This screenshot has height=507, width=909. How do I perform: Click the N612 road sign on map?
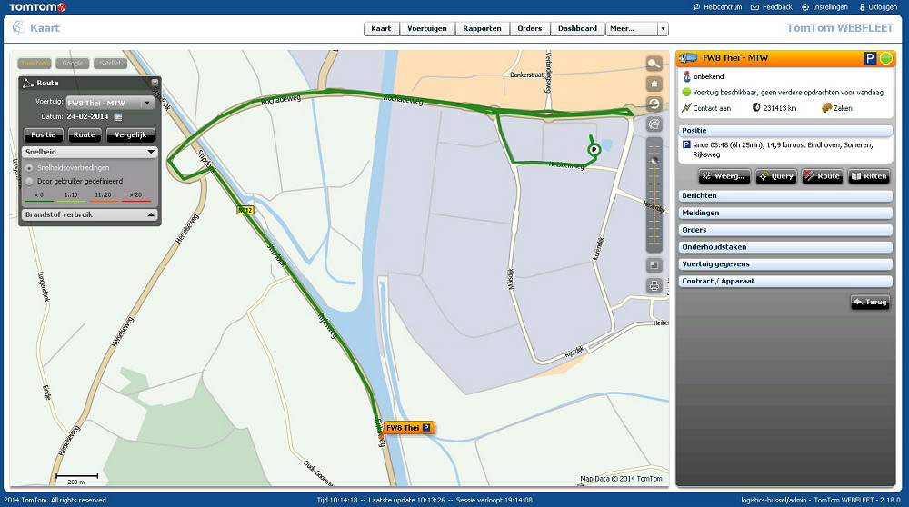pos(245,210)
